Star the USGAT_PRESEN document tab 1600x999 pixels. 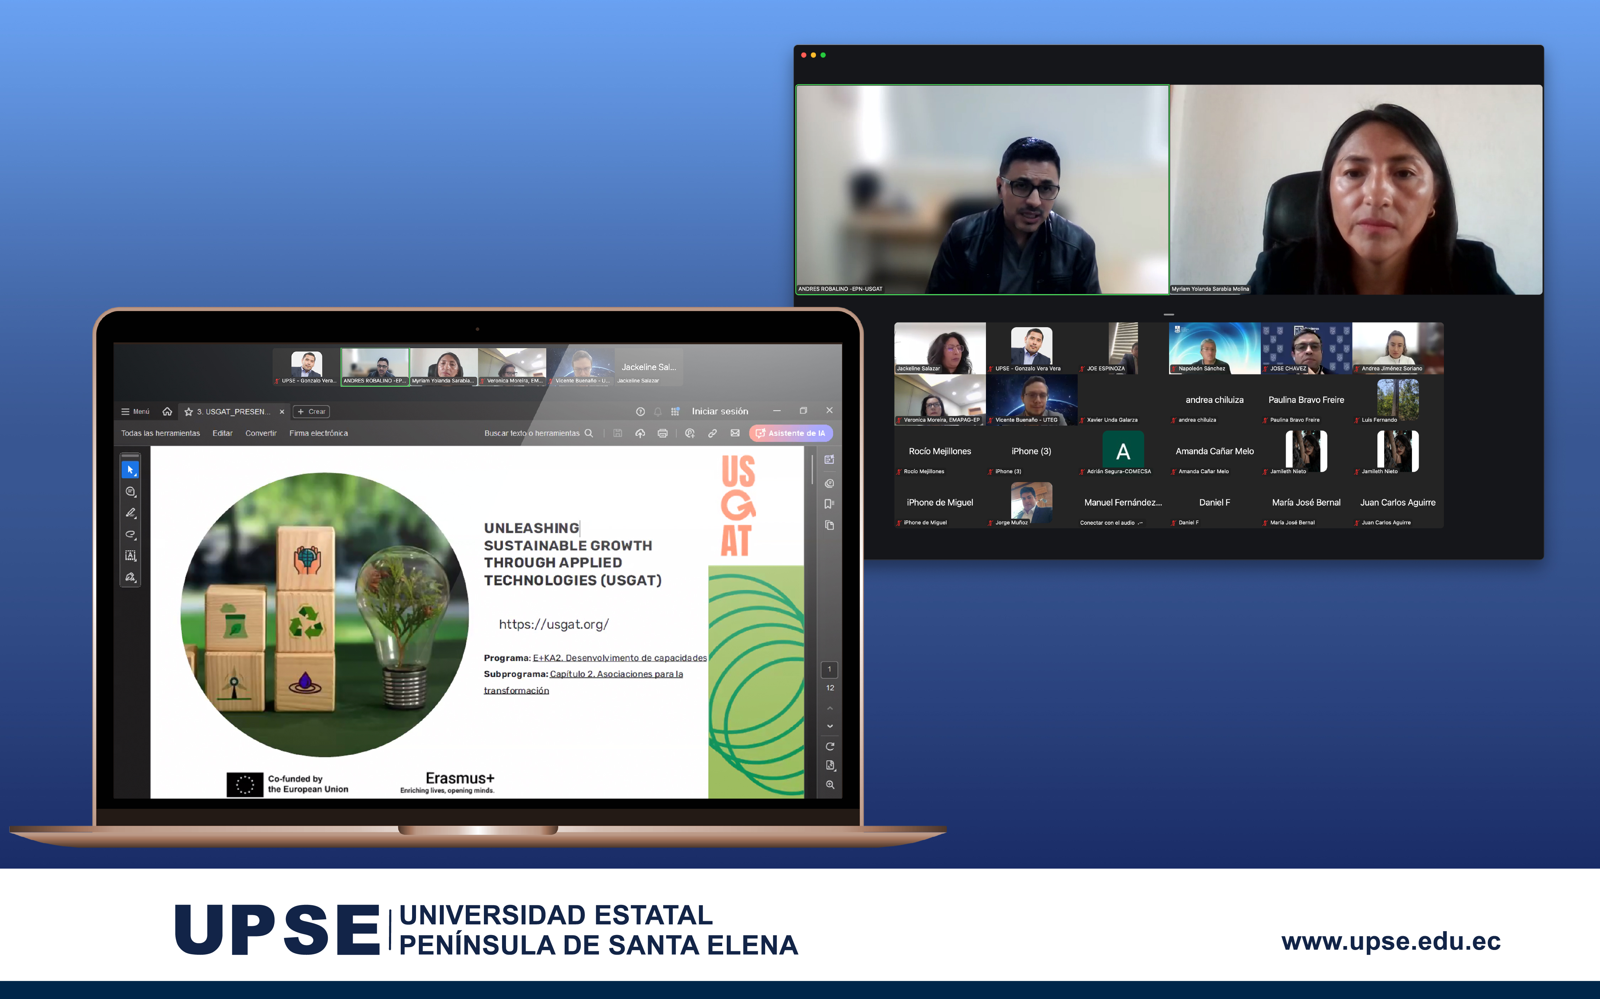pos(188,412)
